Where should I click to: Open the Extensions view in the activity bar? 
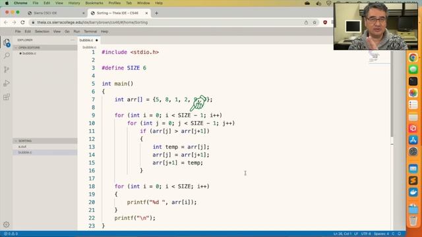coord(7,97)
